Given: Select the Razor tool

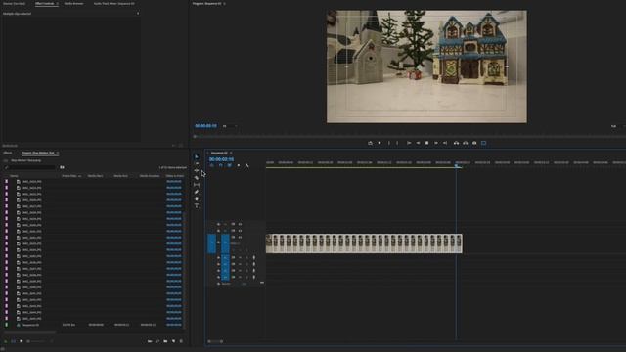Looking at the screenshot, I should (197, 178).
